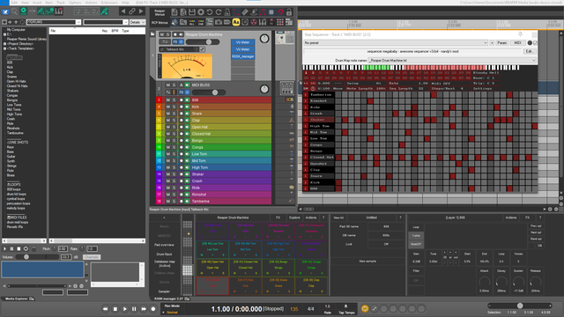The image size is (564, 317).
Task: Click the Open Project toolbar icon
Action: tap(183, 12)
